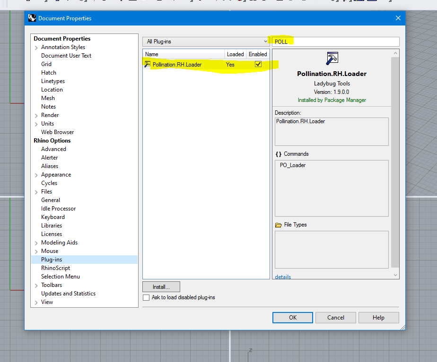Open the details link

pos(283,277)
